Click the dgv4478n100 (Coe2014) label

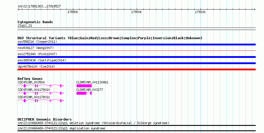coord(36,66)
